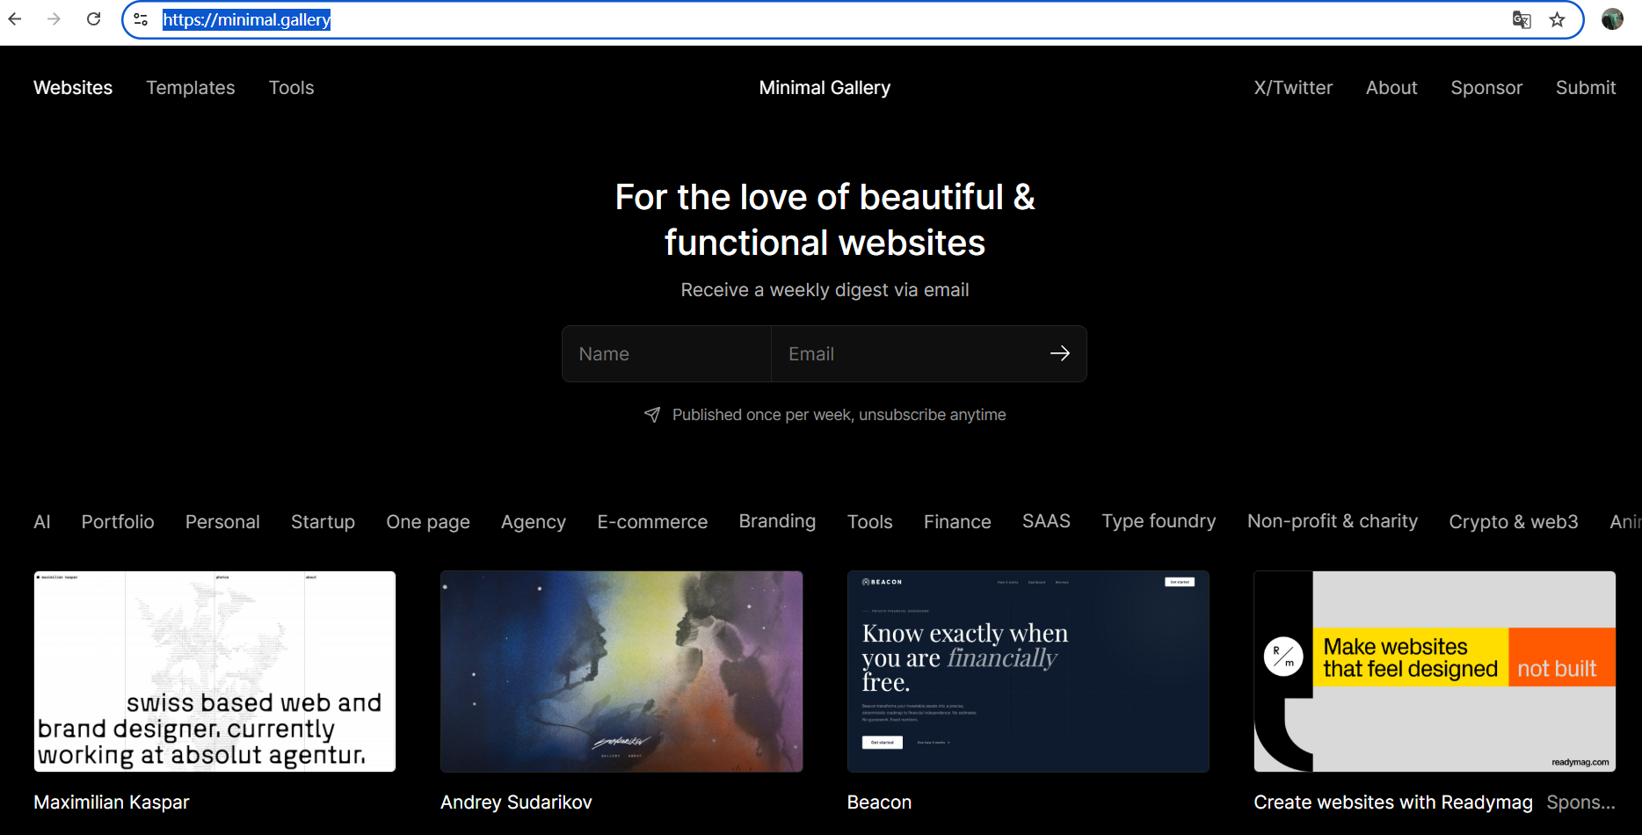Viewport: 1642px width, 835px height.
Task: Open the Sponsor page
Action: (x=1486, y=88)
